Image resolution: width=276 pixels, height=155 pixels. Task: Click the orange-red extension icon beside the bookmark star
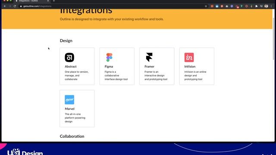pyautogui.click(x=212, y=6)
